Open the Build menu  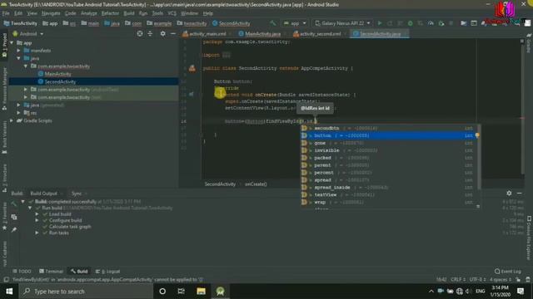click(x=129, y=13)
